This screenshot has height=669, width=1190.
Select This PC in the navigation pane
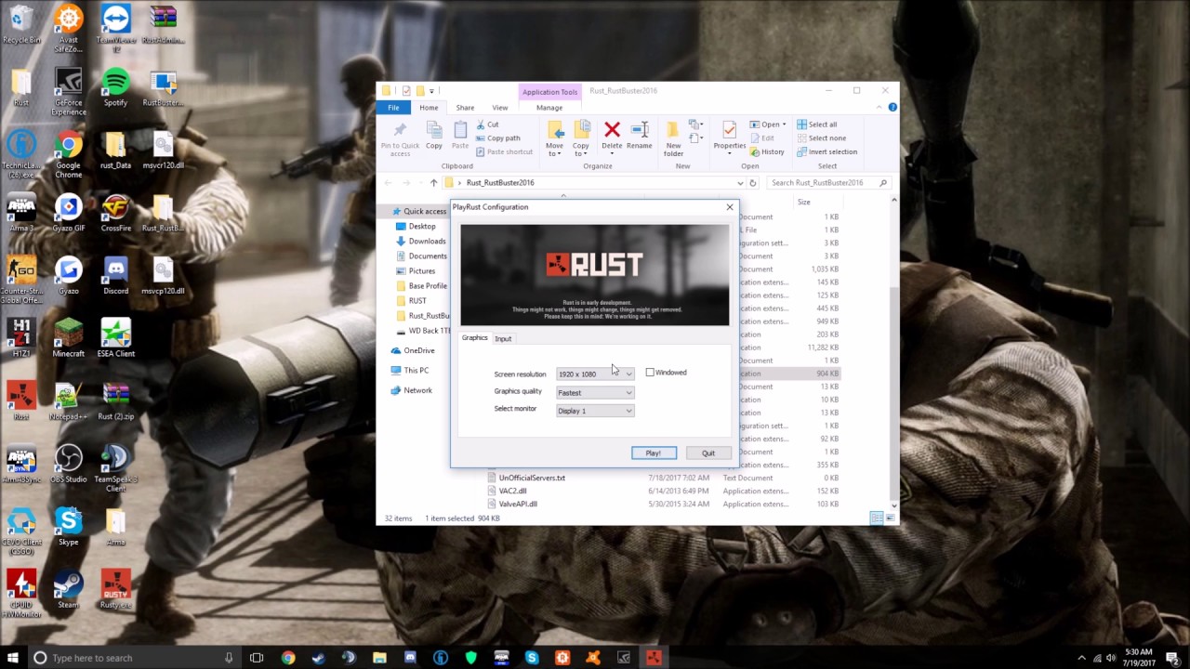click(416, 371)
